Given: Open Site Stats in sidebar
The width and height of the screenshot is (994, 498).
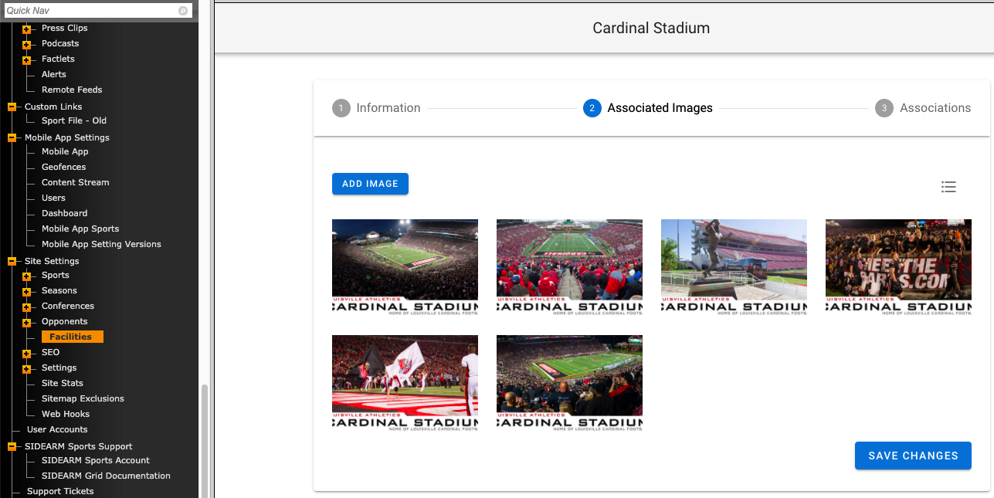Looking at the screenshot, I should pyautogui.click(x=62, y=383).
